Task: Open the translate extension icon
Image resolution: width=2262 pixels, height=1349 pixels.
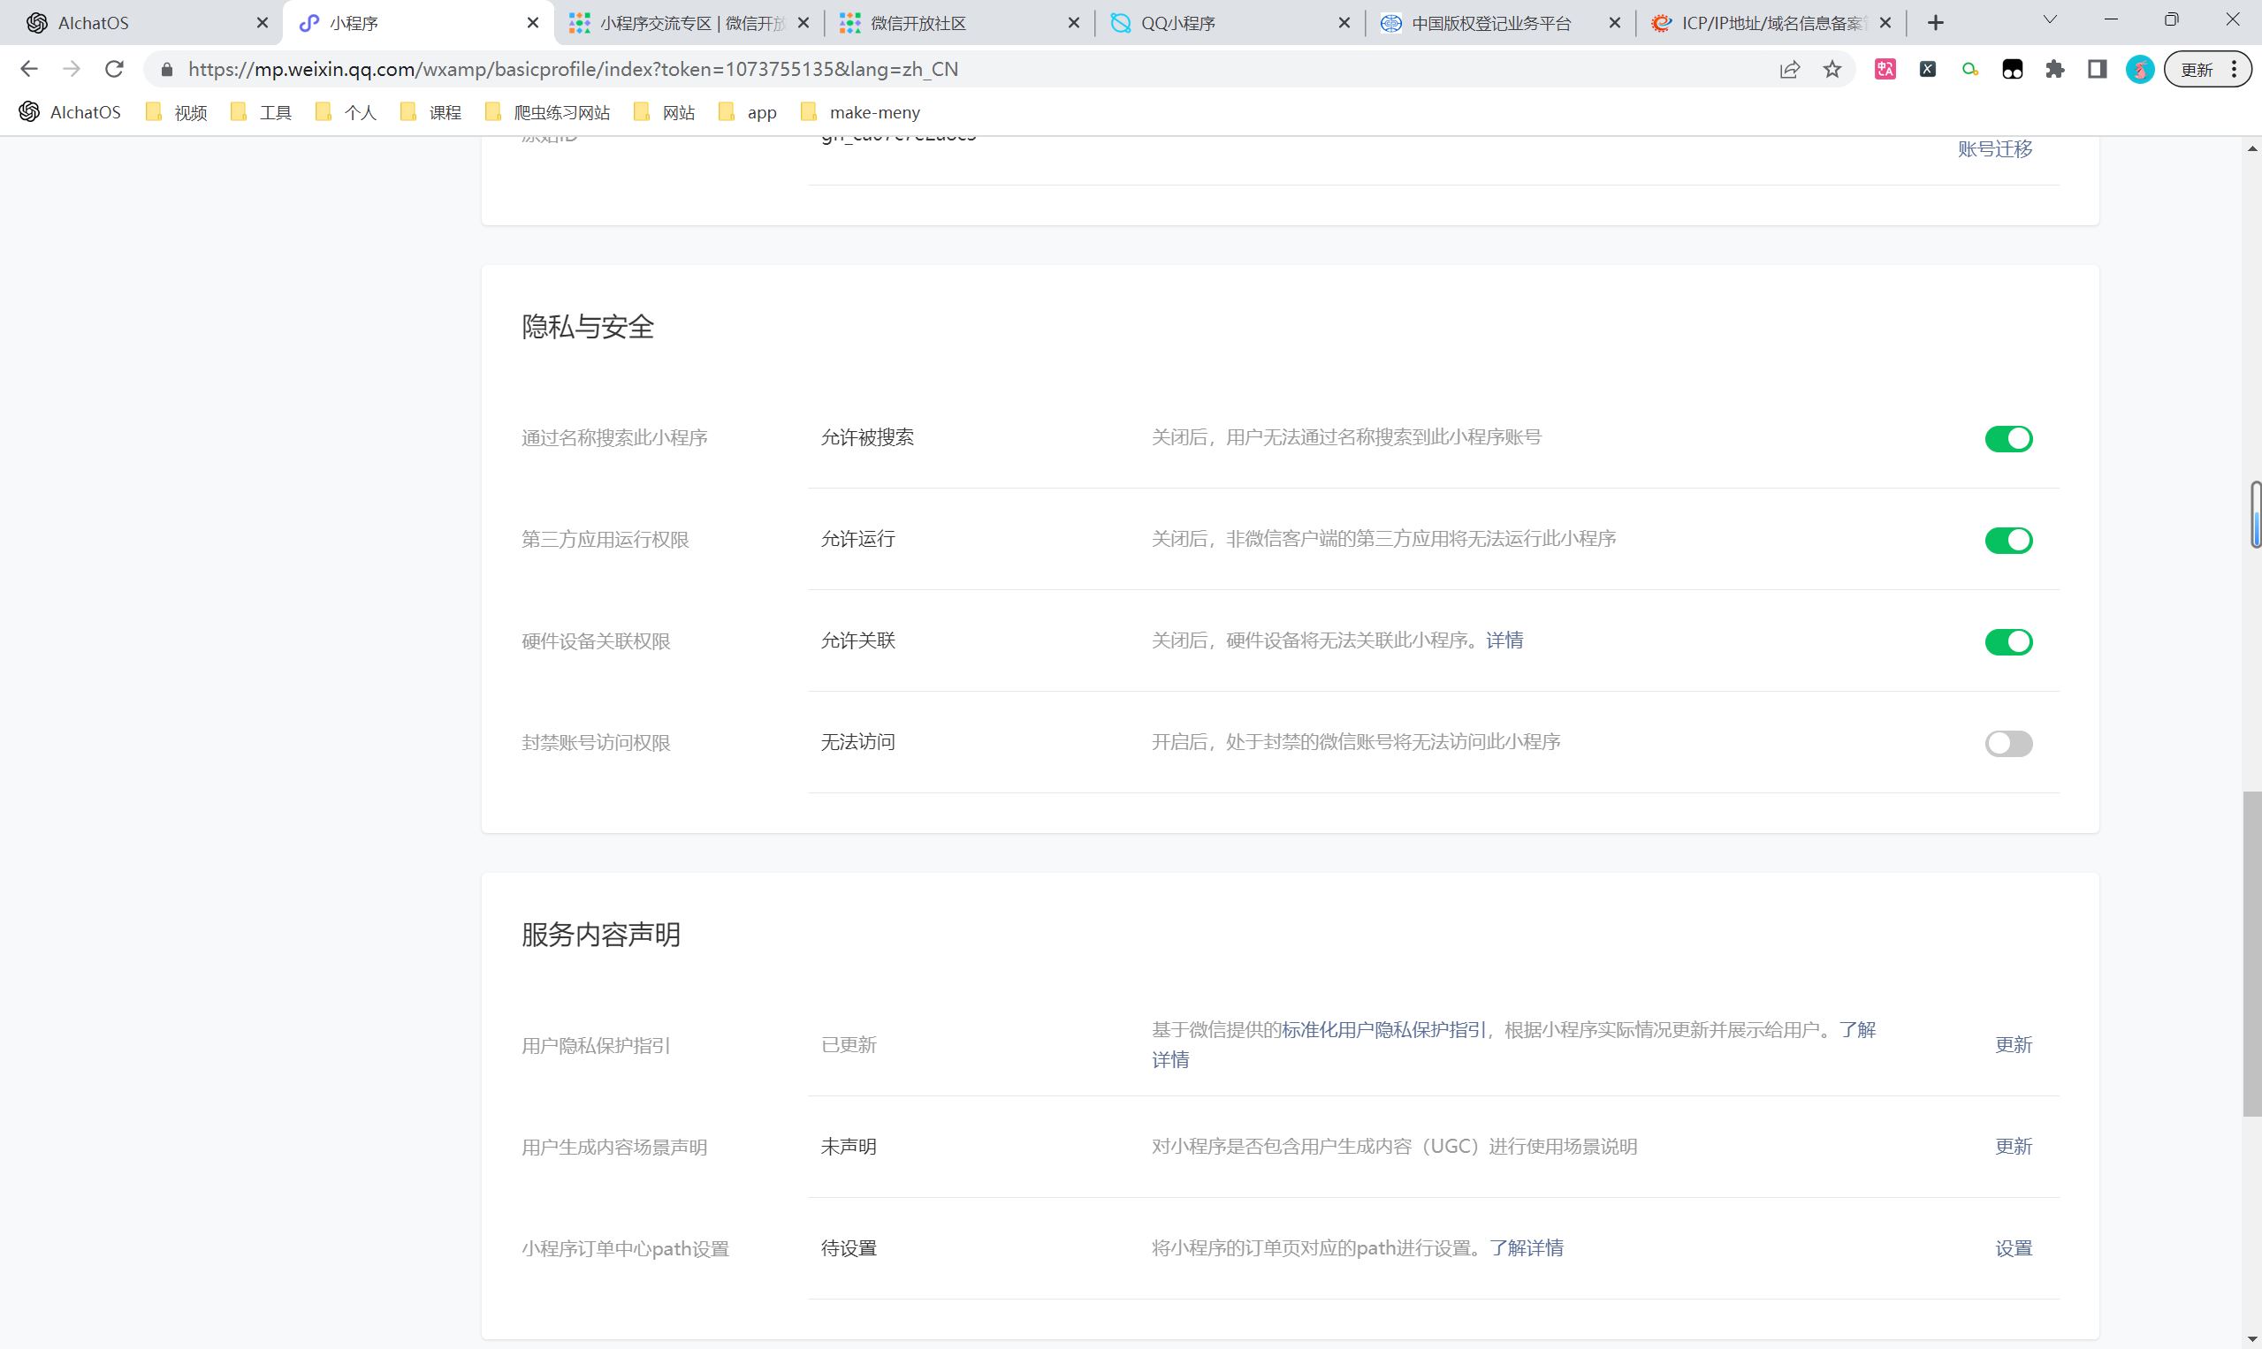Action: pyautogui.click(x=1885, y=69)
